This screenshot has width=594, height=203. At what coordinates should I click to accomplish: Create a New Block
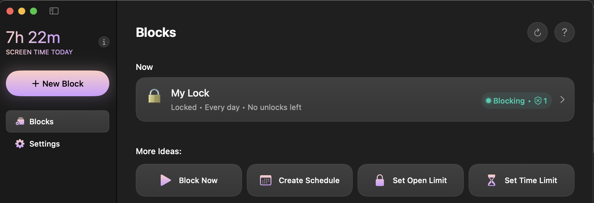click(58, 83)
